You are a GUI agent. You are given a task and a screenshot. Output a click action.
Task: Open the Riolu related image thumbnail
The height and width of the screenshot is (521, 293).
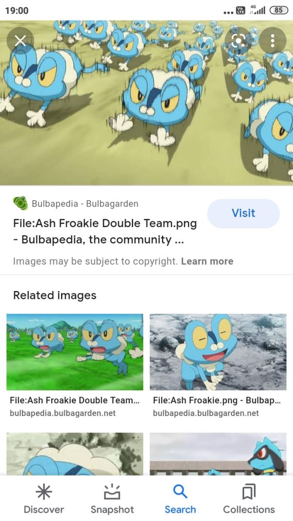[218, 454]
